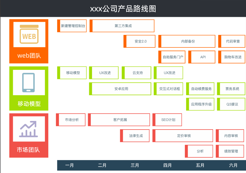Image resolution: width=246 pixels, height=173 pixels.
Task: Click the 二月 timeline label
Action: [102, 165]
